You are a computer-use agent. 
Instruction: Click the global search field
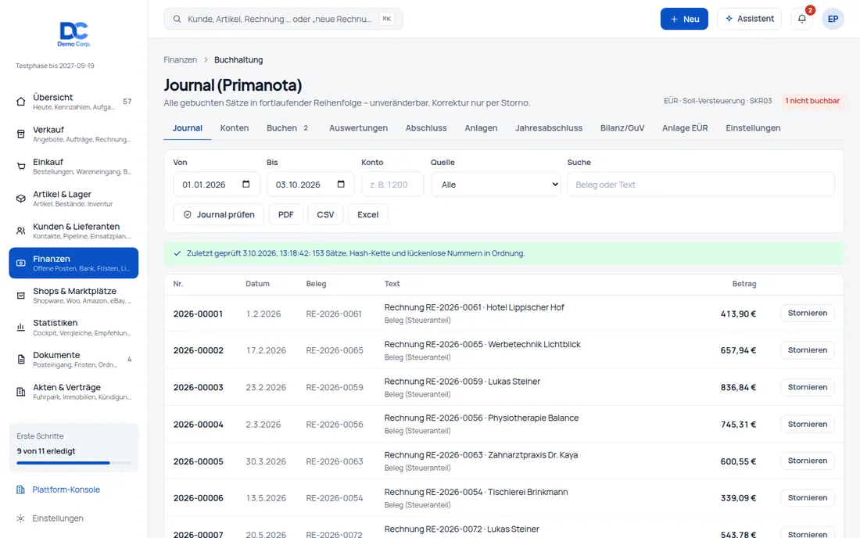pyautogui.click(x=283, y=19)
